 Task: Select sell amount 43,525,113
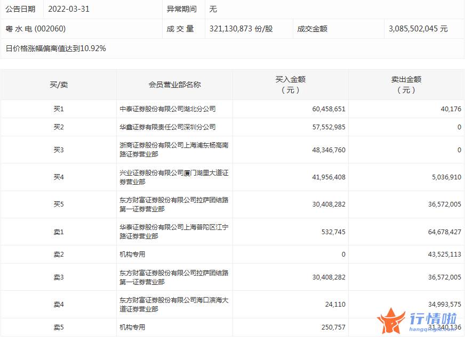444,254
